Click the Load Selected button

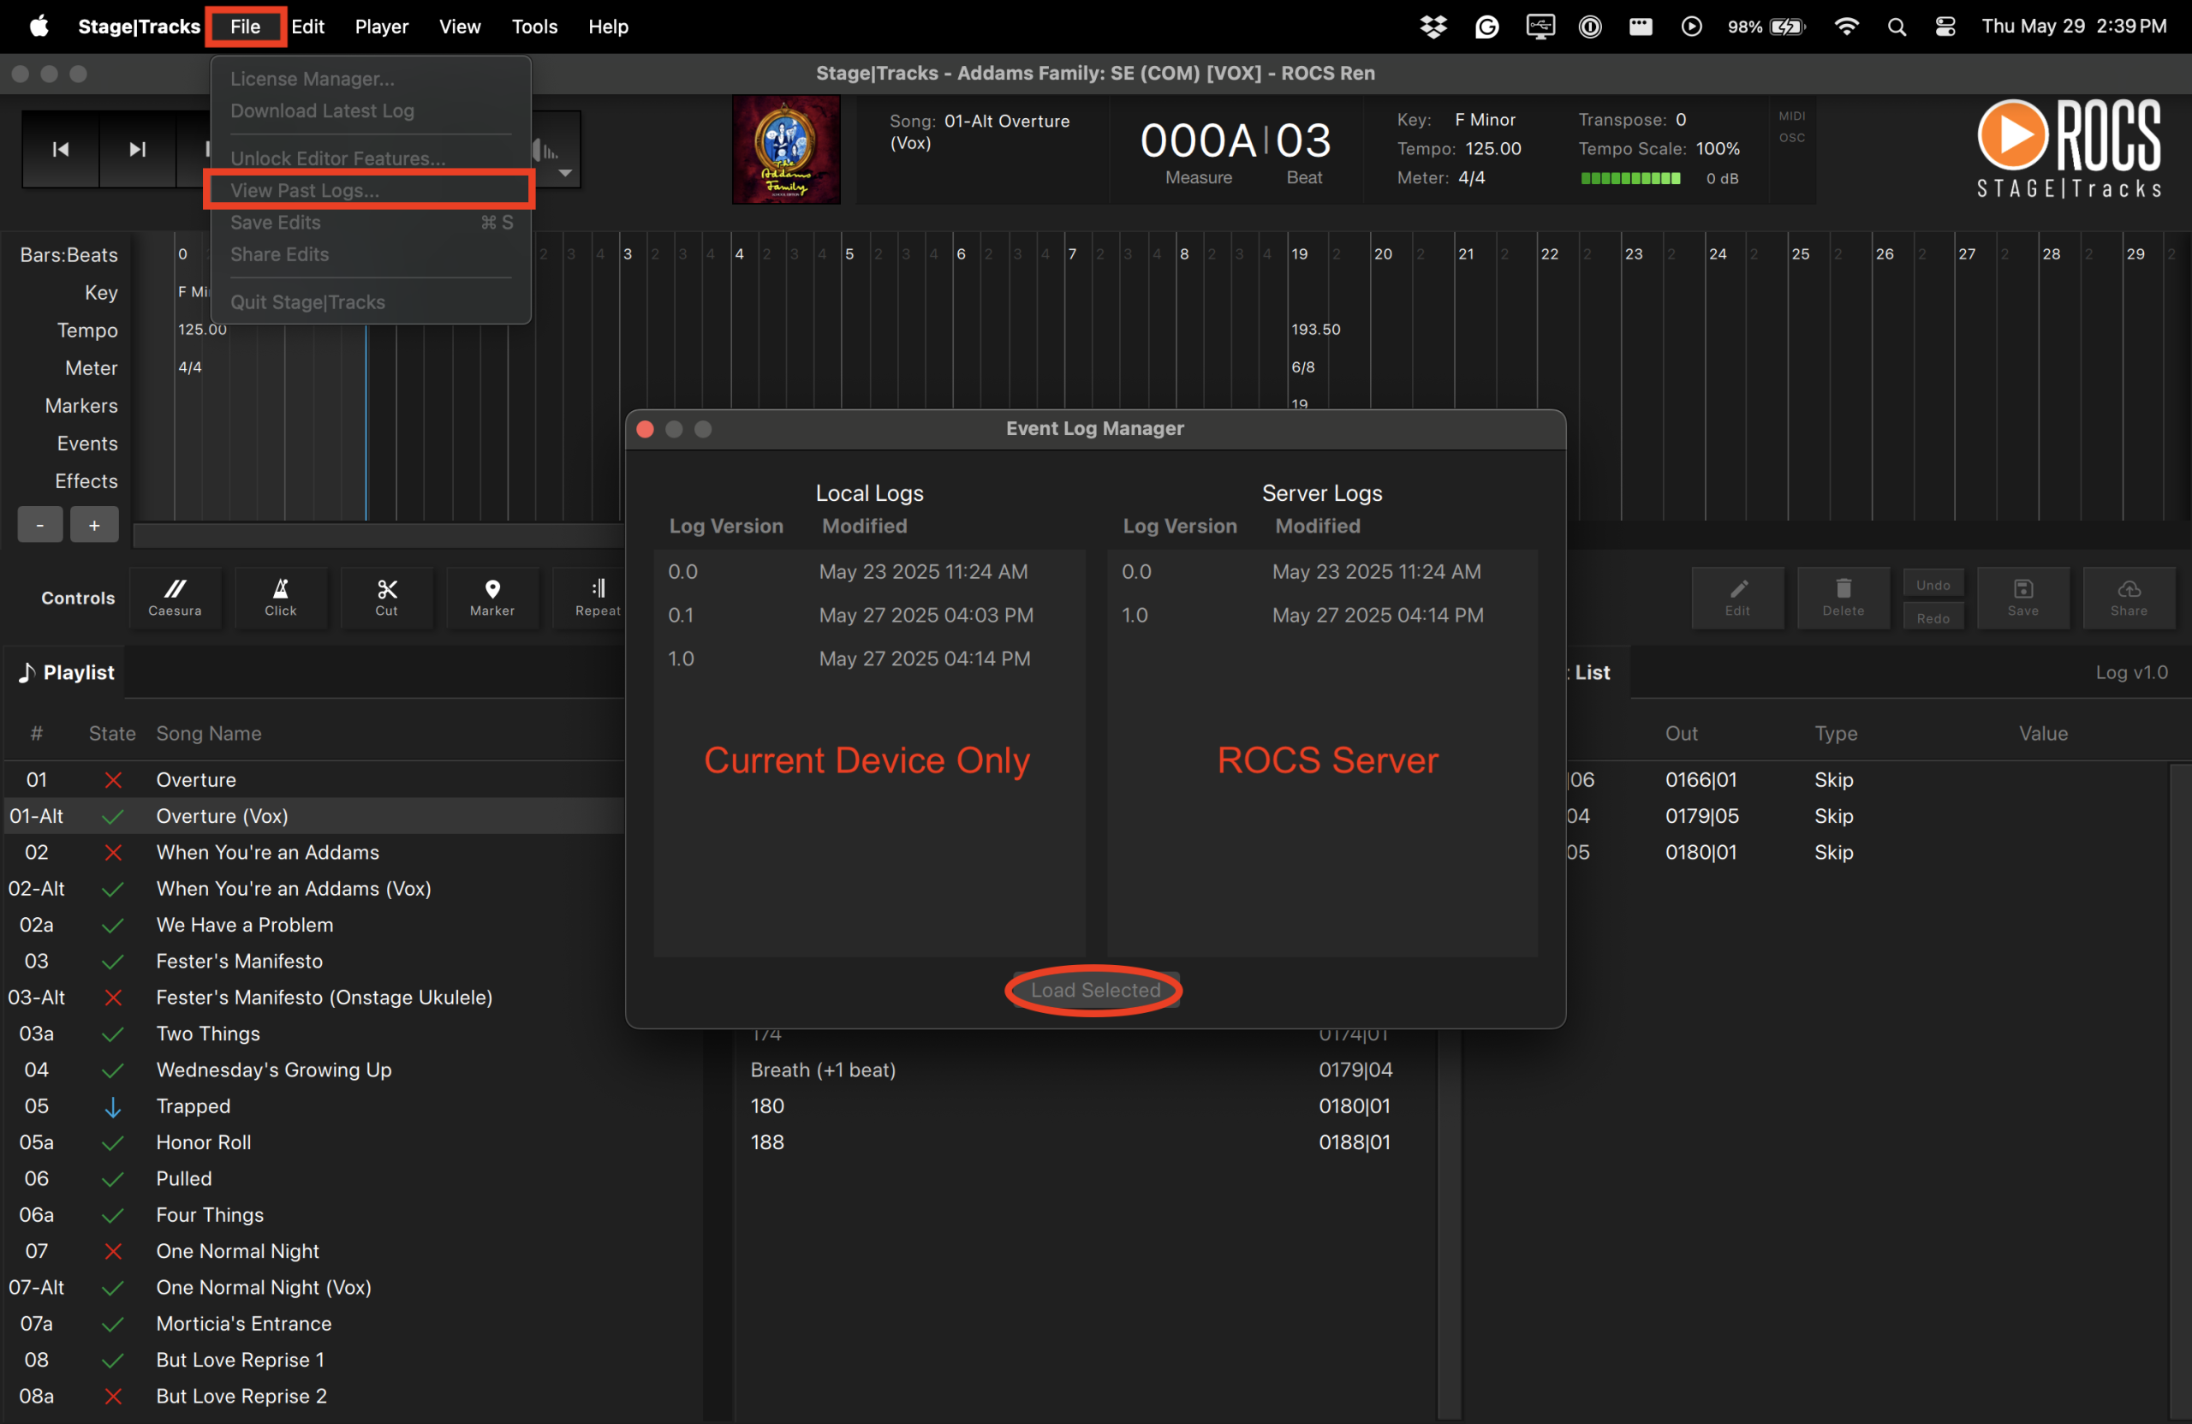pyautogui.click(x=1095, y=990)
